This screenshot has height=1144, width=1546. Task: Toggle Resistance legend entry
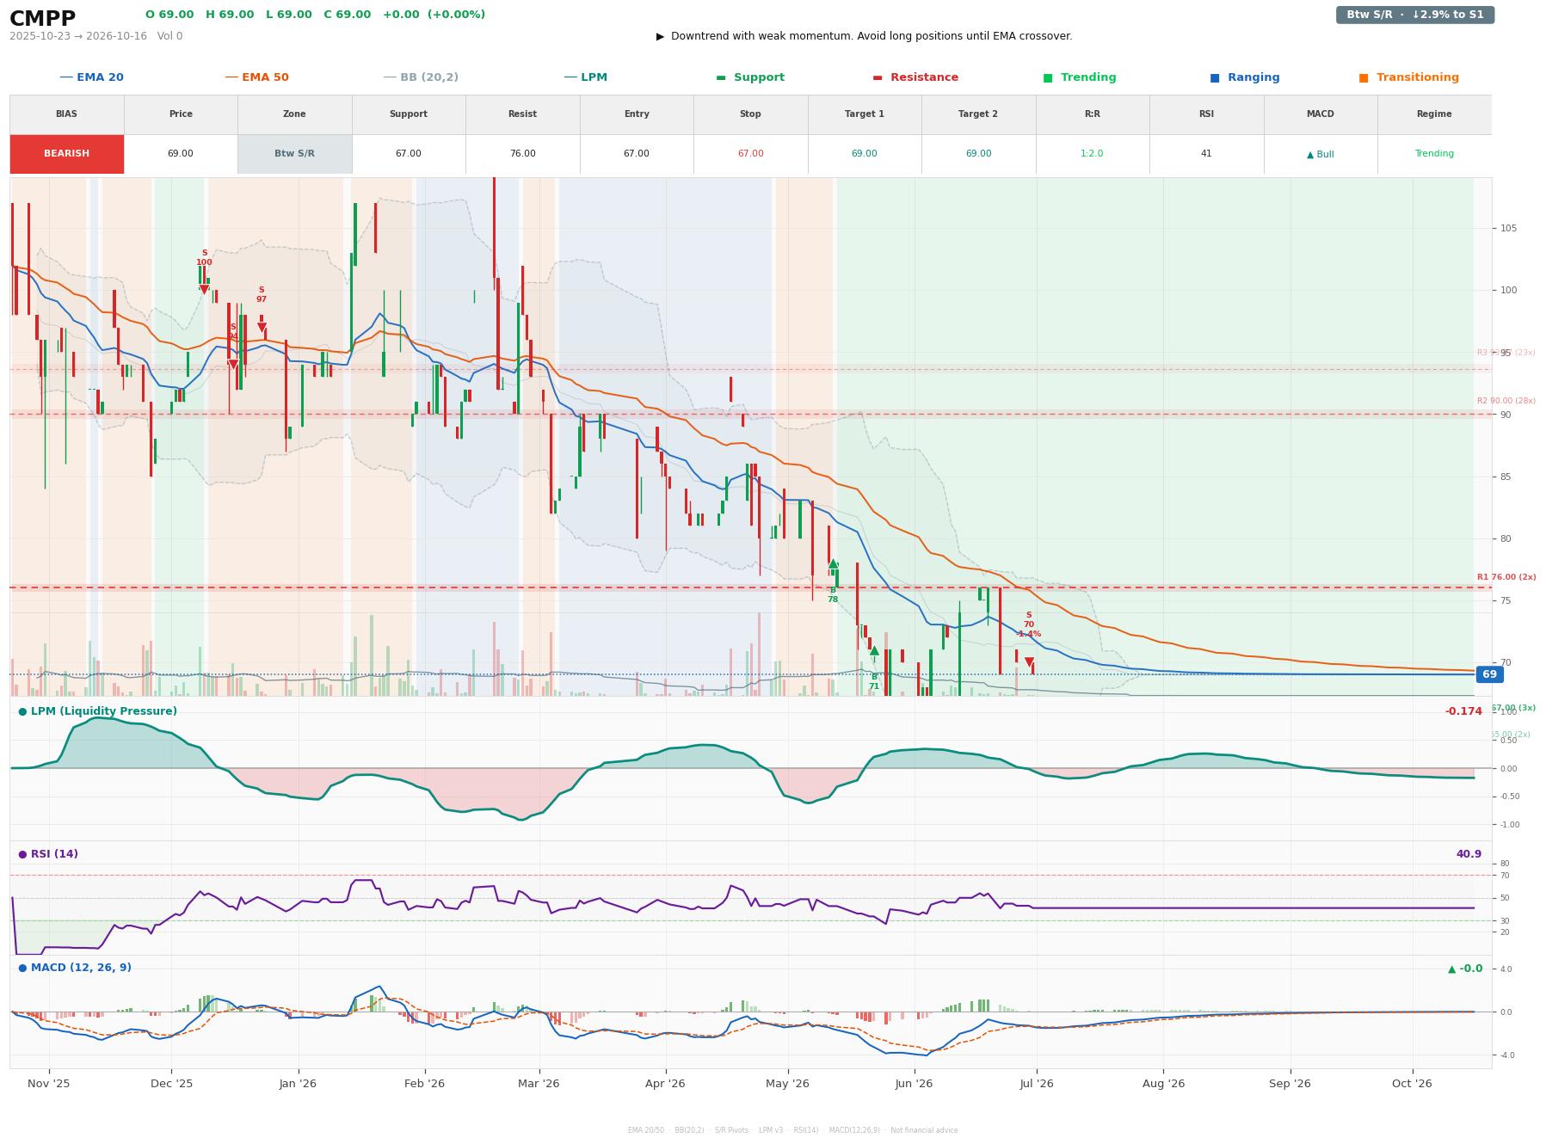click(x=915, y=77)
